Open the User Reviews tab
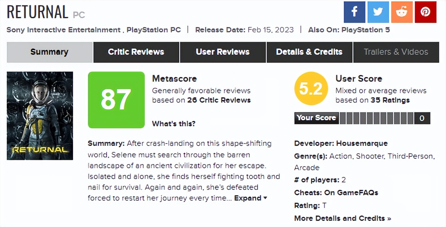The image size is (446, 227). (223, 52)
